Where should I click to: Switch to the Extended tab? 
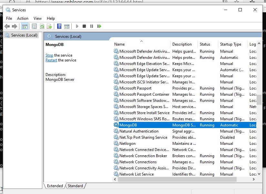[x=55, y=186]
